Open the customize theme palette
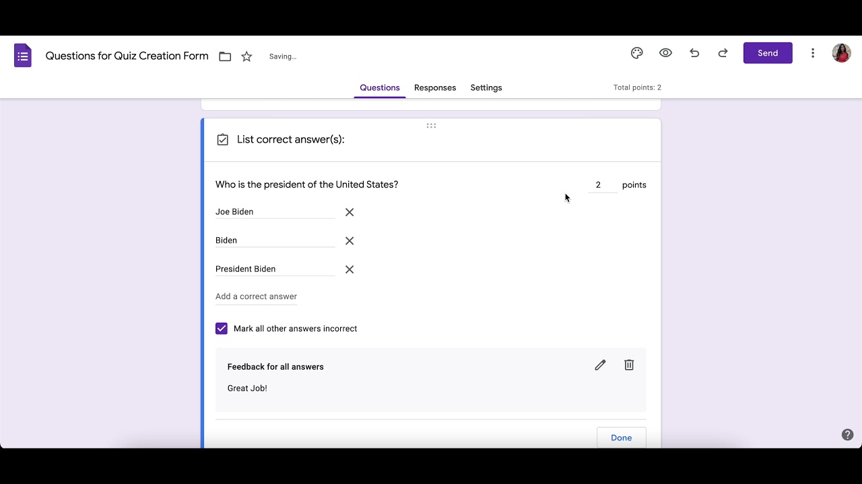This screenshot has height=484, width=862. tap(637, 53)
